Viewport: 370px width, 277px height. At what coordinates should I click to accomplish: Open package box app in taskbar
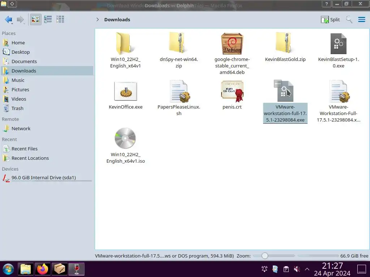coord(60,269)
